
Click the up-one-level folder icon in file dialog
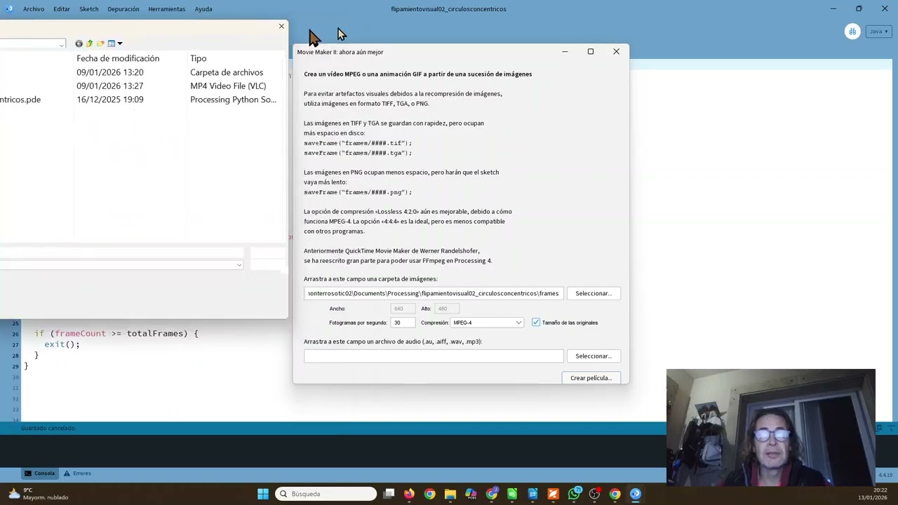89,43
